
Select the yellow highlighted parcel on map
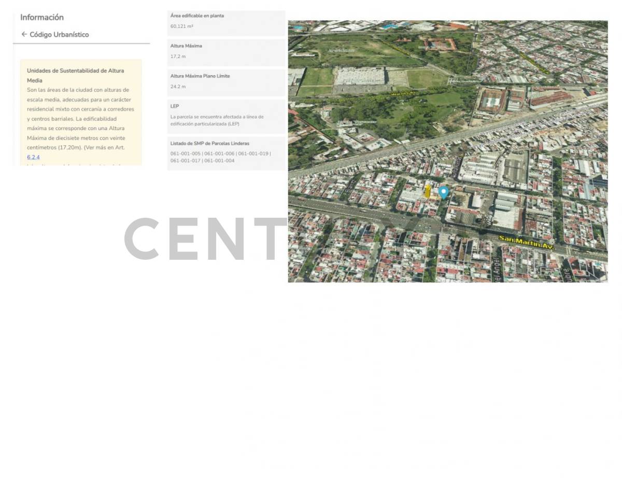(x=428, y=191)
